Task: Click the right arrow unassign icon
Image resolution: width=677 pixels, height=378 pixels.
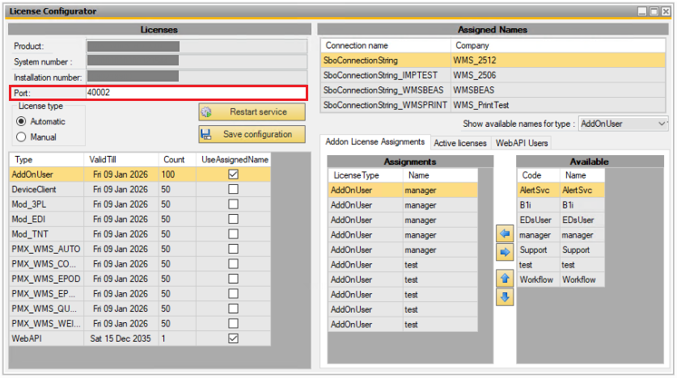Action: 504,252
